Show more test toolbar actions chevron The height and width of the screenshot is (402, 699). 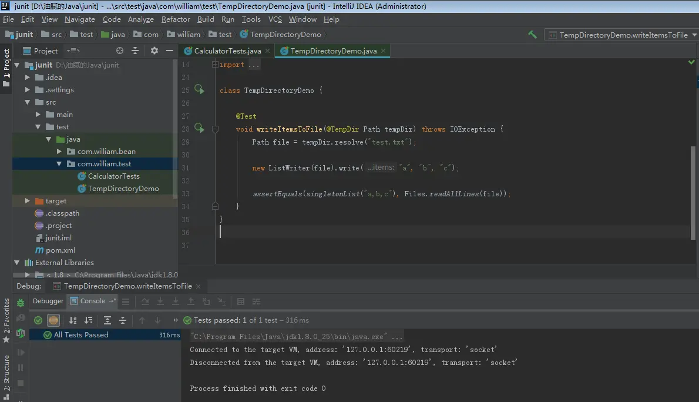coord(175,320)
